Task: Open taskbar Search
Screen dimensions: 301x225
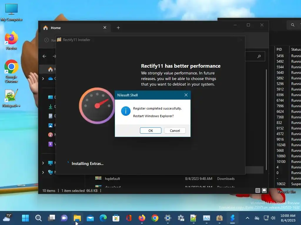Action: tap(39, 218)
